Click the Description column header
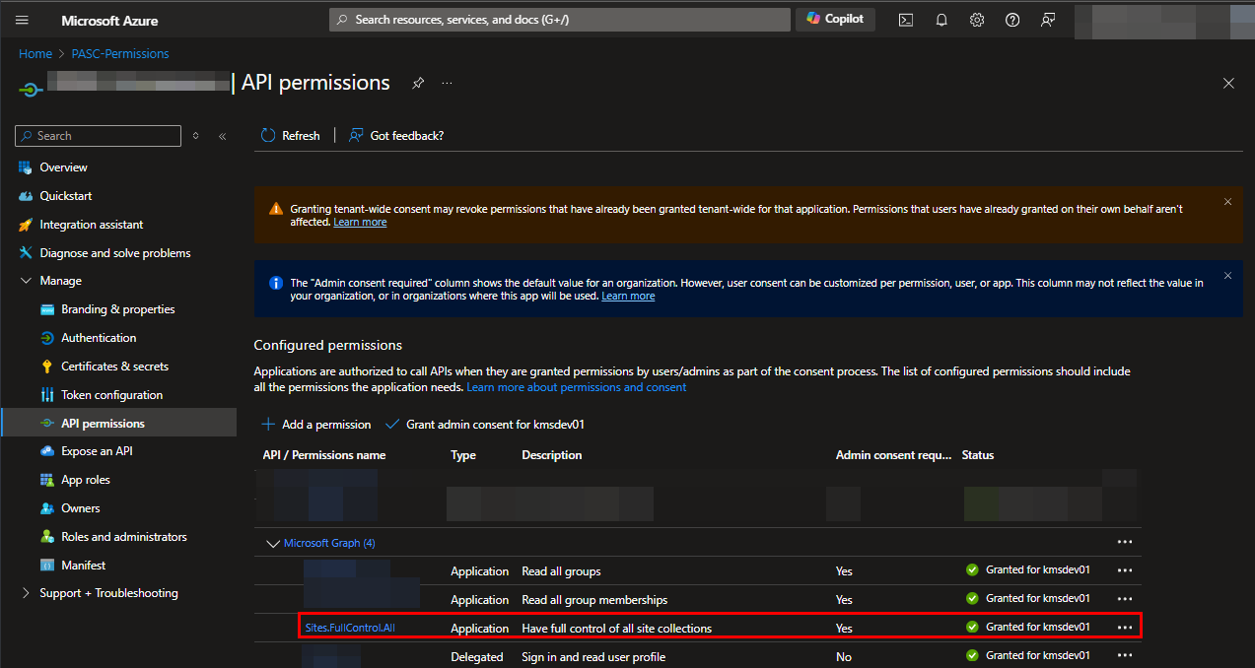Image resolution: width=1255 pixels, height=668 pixels. pyautogui.click(x=552, y=455)
